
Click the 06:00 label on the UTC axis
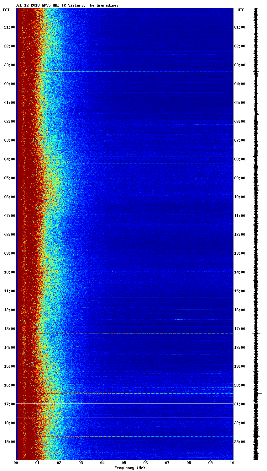point(240,122)
